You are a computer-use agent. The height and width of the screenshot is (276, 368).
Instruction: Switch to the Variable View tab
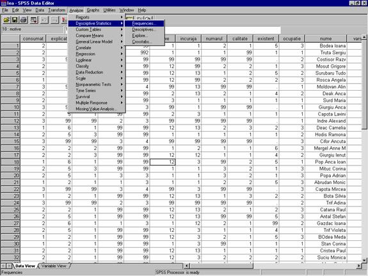pos(54,266)
